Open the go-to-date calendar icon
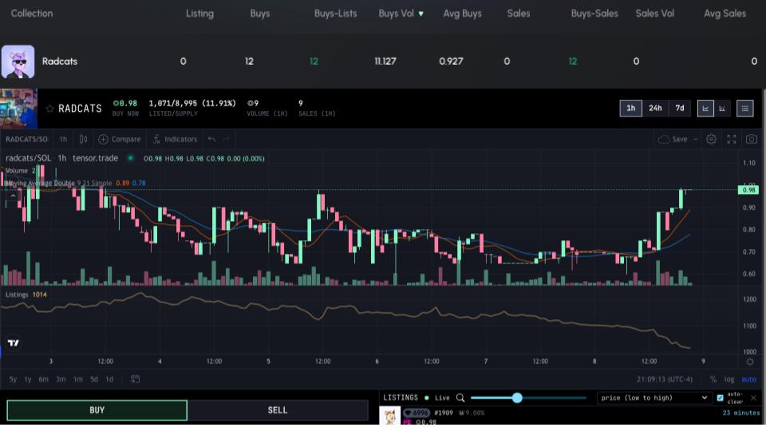The height and width of the screenshot is (431, 766). [135, 379]
